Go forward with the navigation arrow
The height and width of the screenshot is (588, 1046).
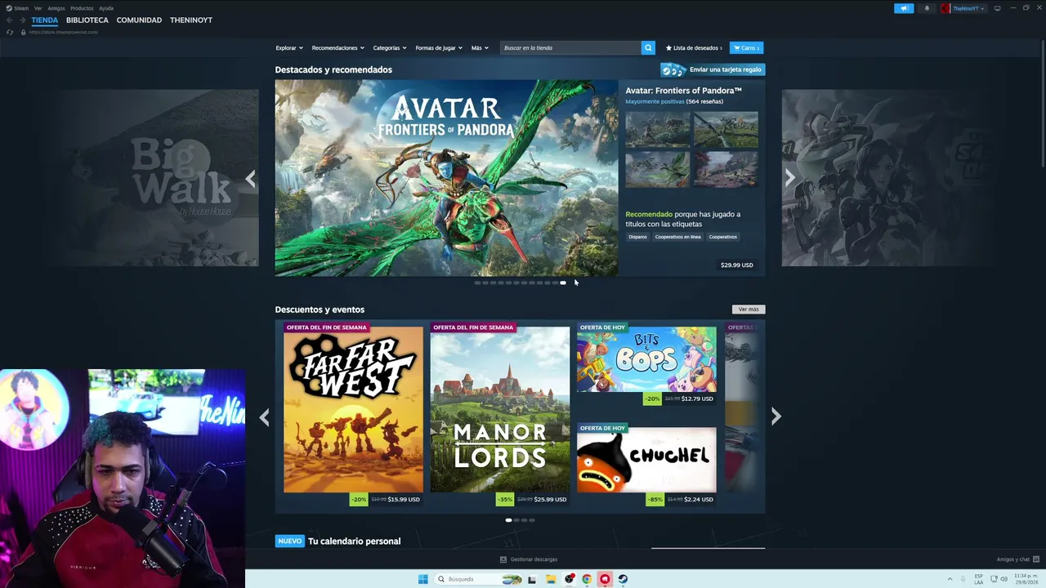(x=23, y=20)
